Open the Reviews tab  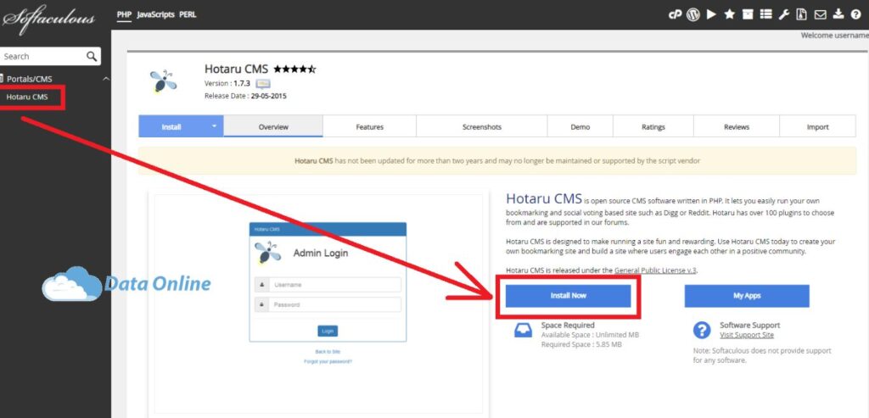737,127
